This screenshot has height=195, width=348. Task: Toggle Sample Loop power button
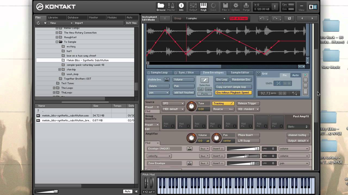coord(149,73)
